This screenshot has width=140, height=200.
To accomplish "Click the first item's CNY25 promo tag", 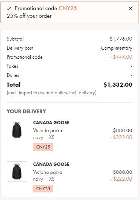I will point(43,147).
